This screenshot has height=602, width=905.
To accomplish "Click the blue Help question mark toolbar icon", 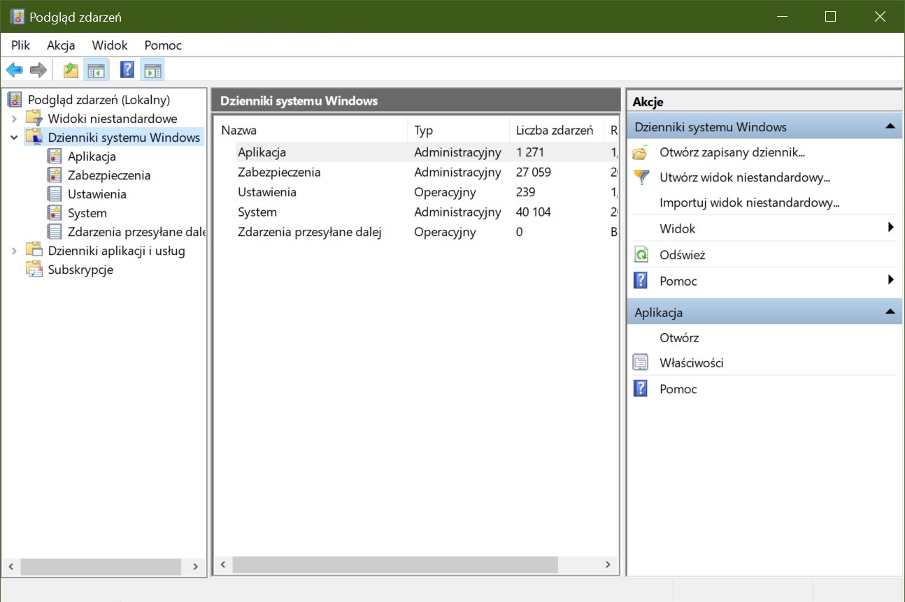I will pos(127,70).
